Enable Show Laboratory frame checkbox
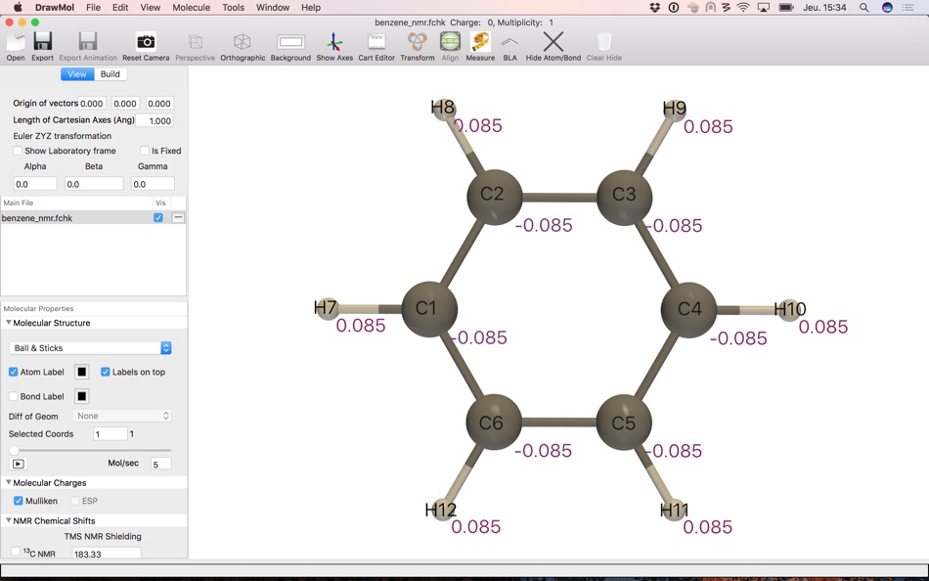Image resolution: width=929 pixels, height=581 pixels. point(18,151)
